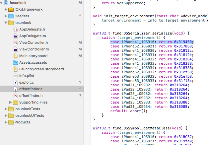
Task: Click the highlighted case iPhone41_iOS910 line
Action: point(152,42)
